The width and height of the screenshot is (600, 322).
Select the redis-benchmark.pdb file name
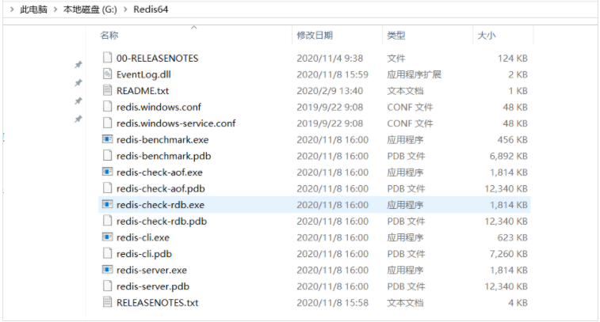pyautogui.click(x=164, y=156)
